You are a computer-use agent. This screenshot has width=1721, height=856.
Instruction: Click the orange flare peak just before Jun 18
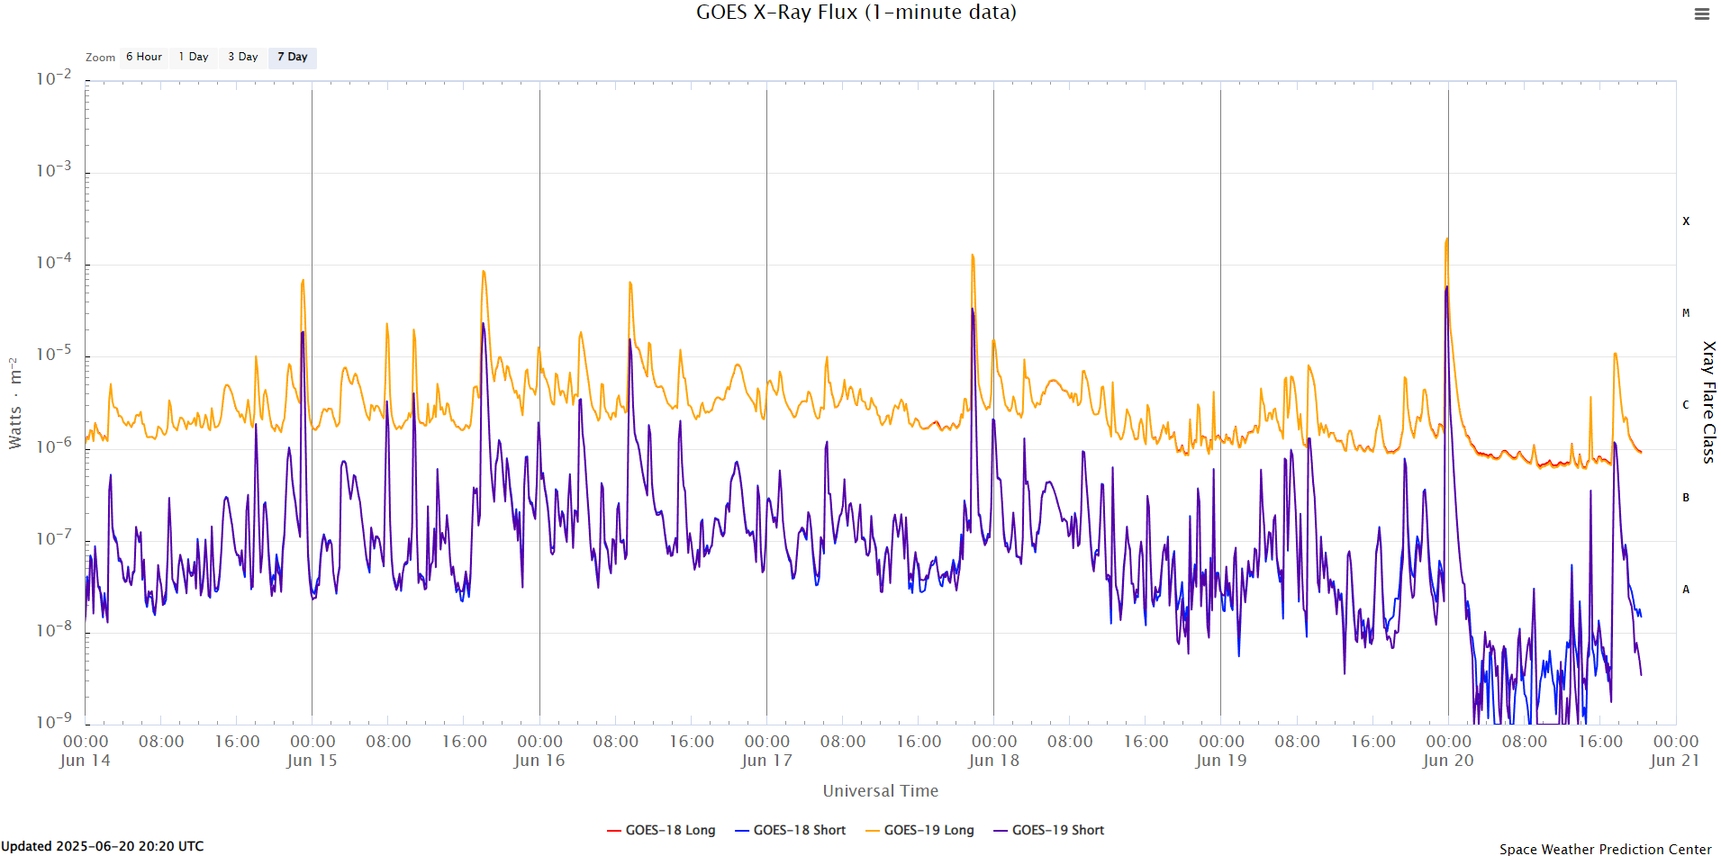pyautogui.click(x=973, y=256)
